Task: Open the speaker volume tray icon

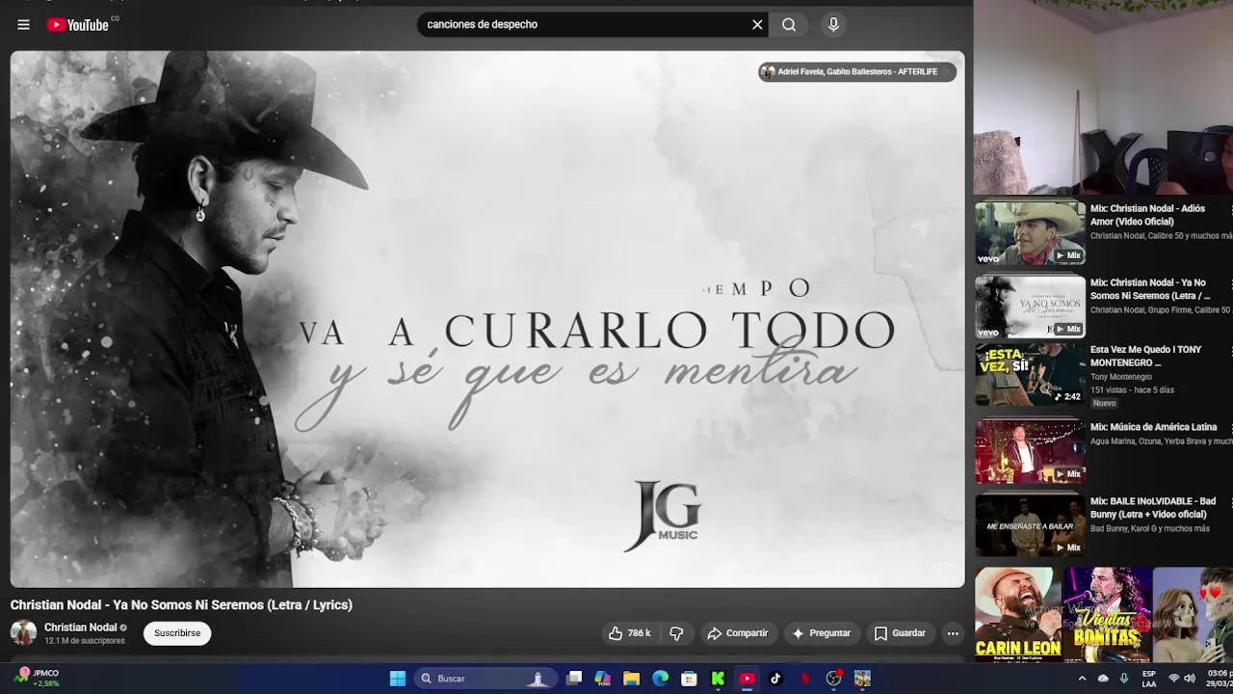Action: (x=1190, y=679)
